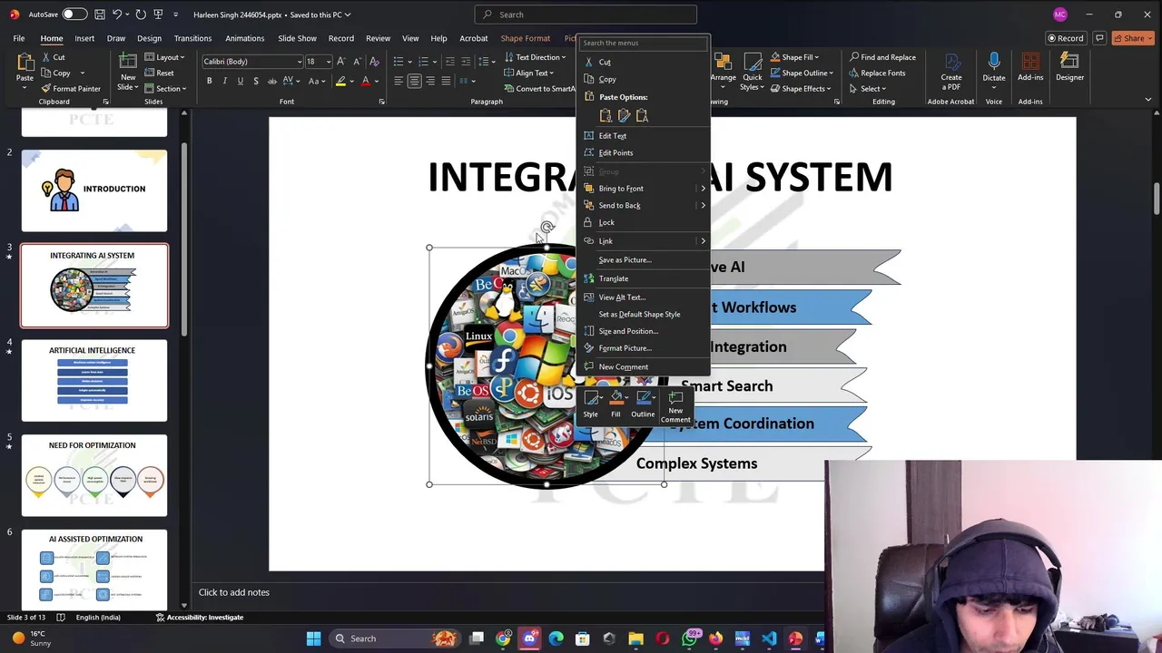
Task: Click the yellow text highlight color button
Action: (x=340, y=81)
